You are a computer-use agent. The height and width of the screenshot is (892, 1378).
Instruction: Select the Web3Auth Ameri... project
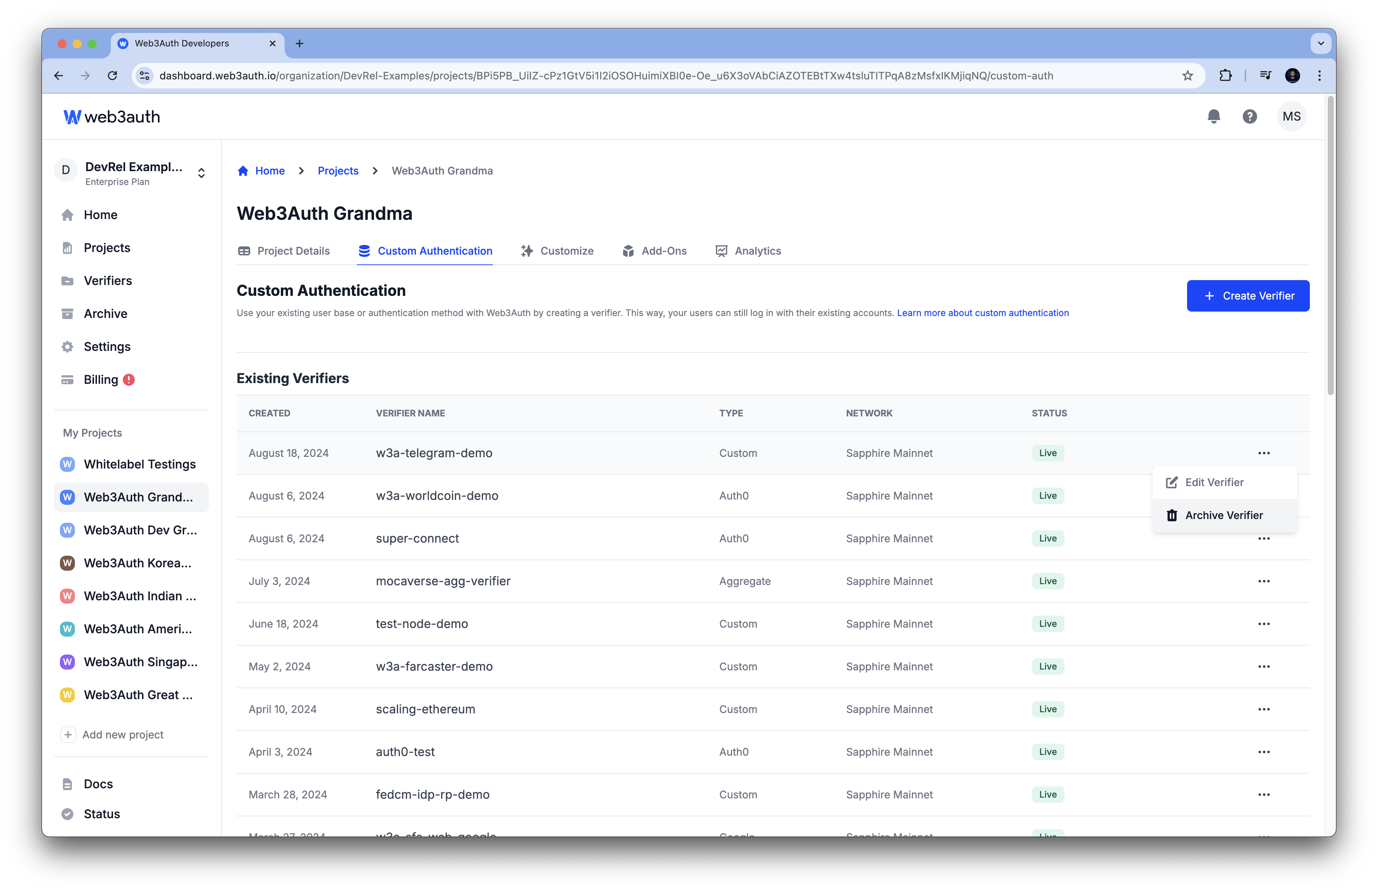point(131,629)
